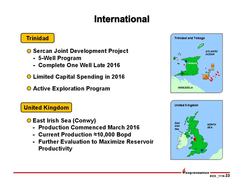Click the Sercan Joint Development Project line
This screenshot has width=244, height=189.
(x=80, y=51)
